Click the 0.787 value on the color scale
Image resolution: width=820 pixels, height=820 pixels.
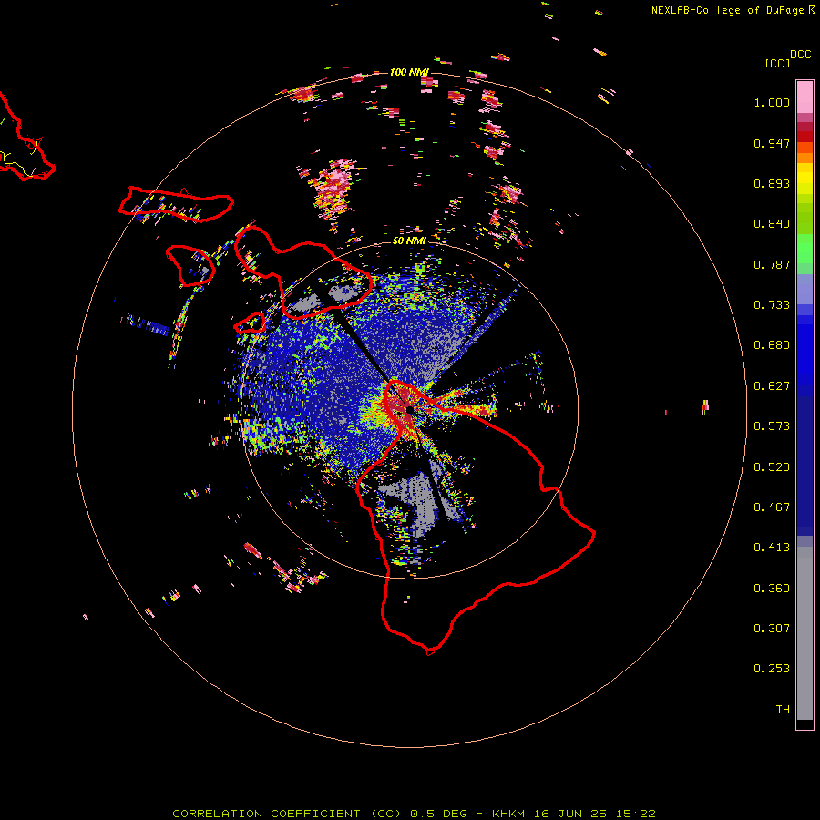pyautogui.click(x=772, y=264)
